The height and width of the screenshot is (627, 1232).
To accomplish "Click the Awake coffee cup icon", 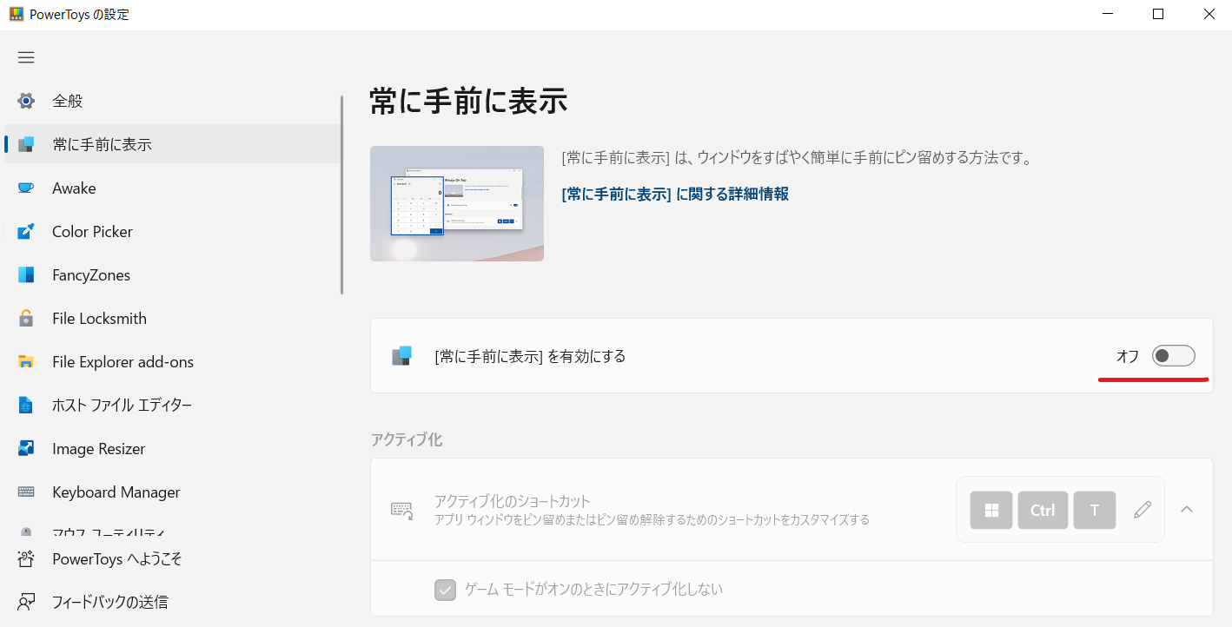I will point(26,188).
